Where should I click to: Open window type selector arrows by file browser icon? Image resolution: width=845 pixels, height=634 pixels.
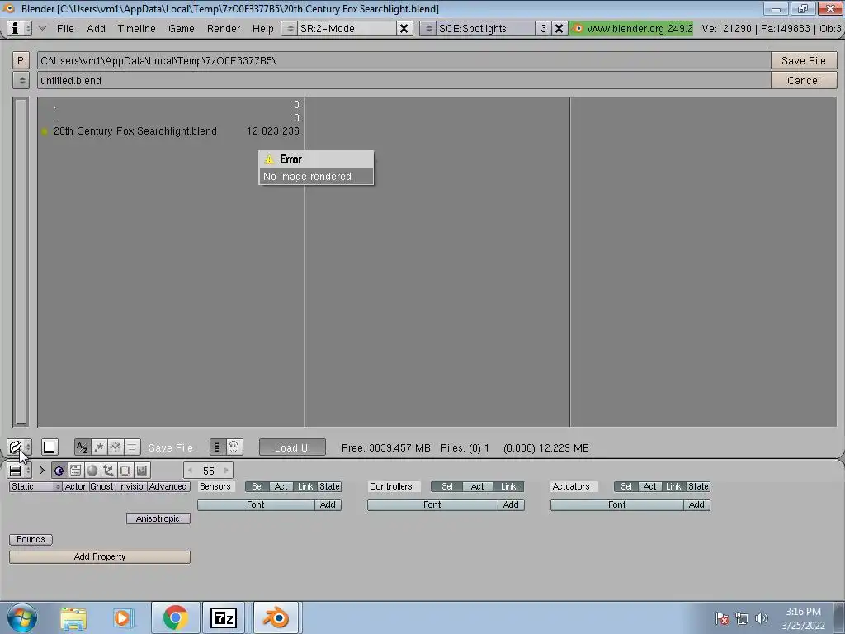pyautogui.click(x=28, y=447)
